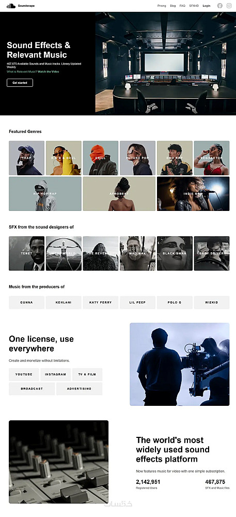This screenshot has width=236, height=517.
Task: Go to the Blog page
Action: pyautogui.click(x=173, y=6)
